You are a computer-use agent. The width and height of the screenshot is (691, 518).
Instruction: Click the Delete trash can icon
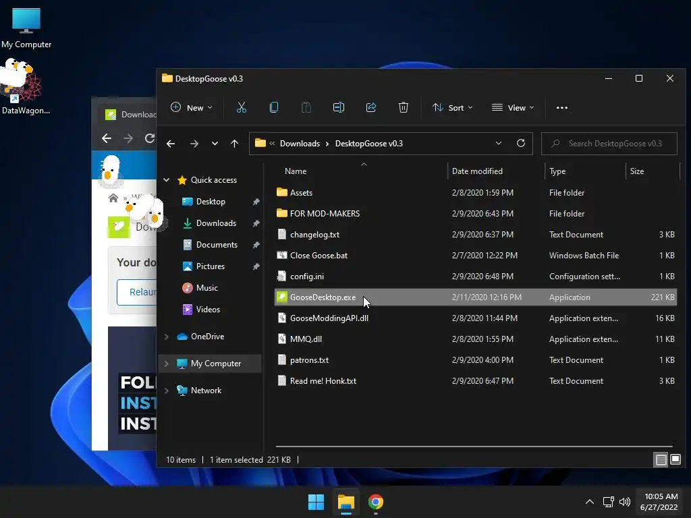[404, 107]
